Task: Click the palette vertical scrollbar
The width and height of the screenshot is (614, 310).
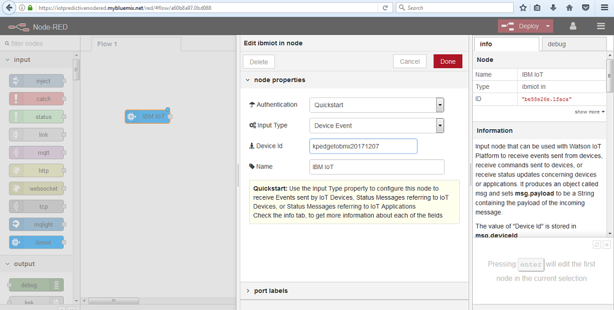Action: [x=76, y=70]
